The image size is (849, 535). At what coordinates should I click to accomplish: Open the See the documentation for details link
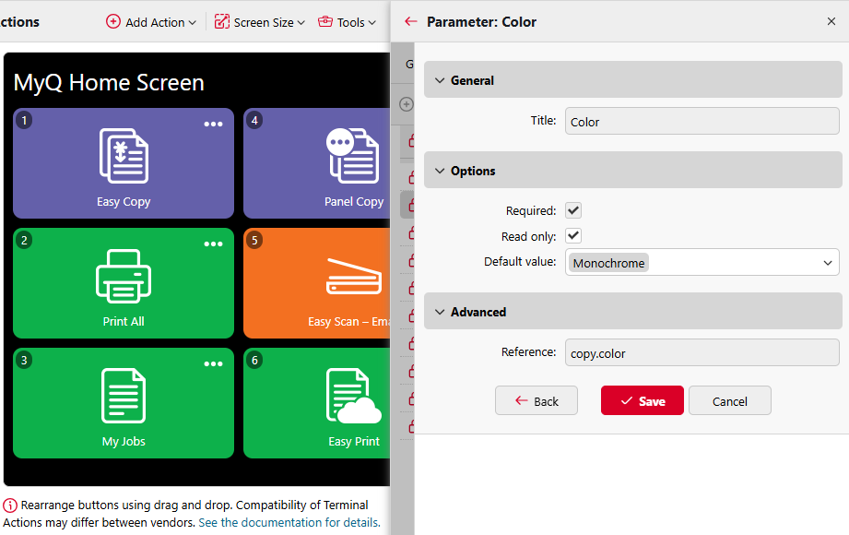click(289, 522)
